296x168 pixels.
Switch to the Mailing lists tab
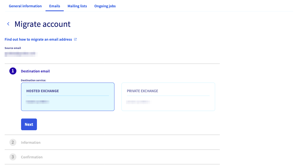point(77,6)
